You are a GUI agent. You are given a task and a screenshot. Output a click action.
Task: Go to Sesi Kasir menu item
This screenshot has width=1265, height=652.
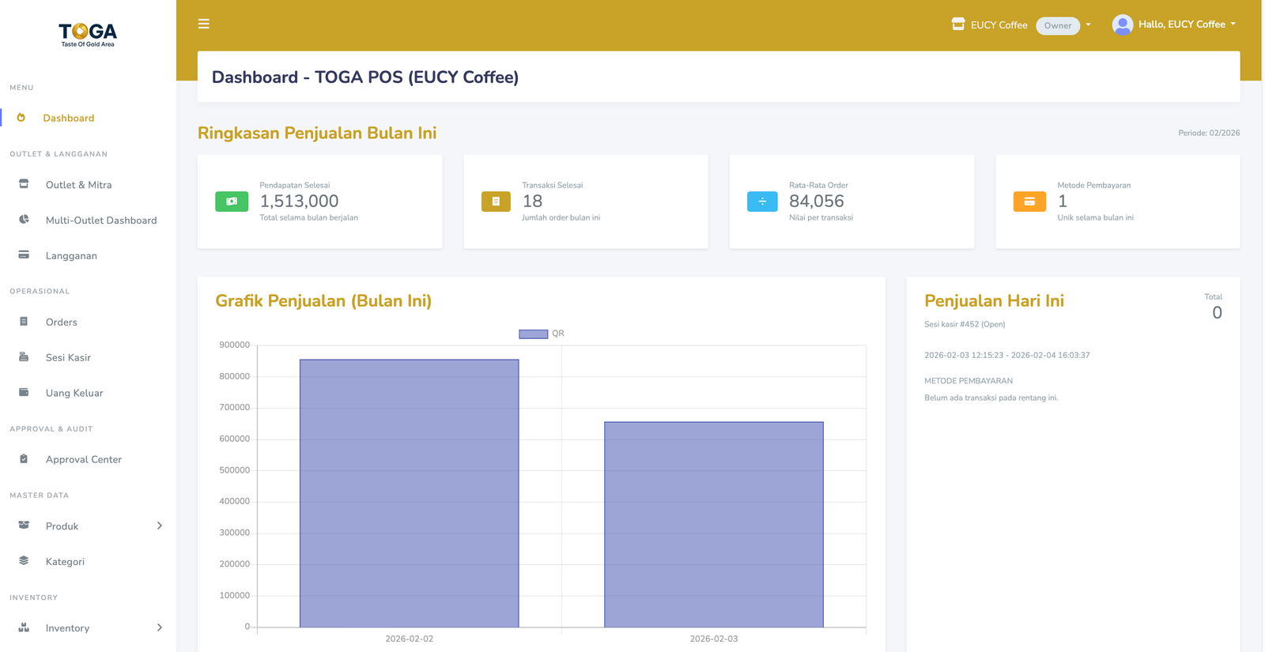click(x=68, y=357)
